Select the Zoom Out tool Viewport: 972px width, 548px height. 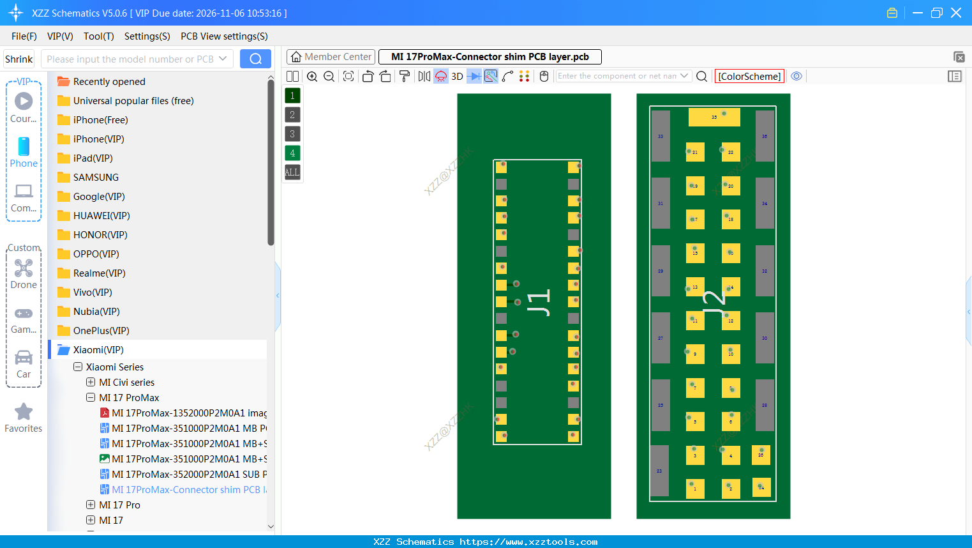pos(329,76)
